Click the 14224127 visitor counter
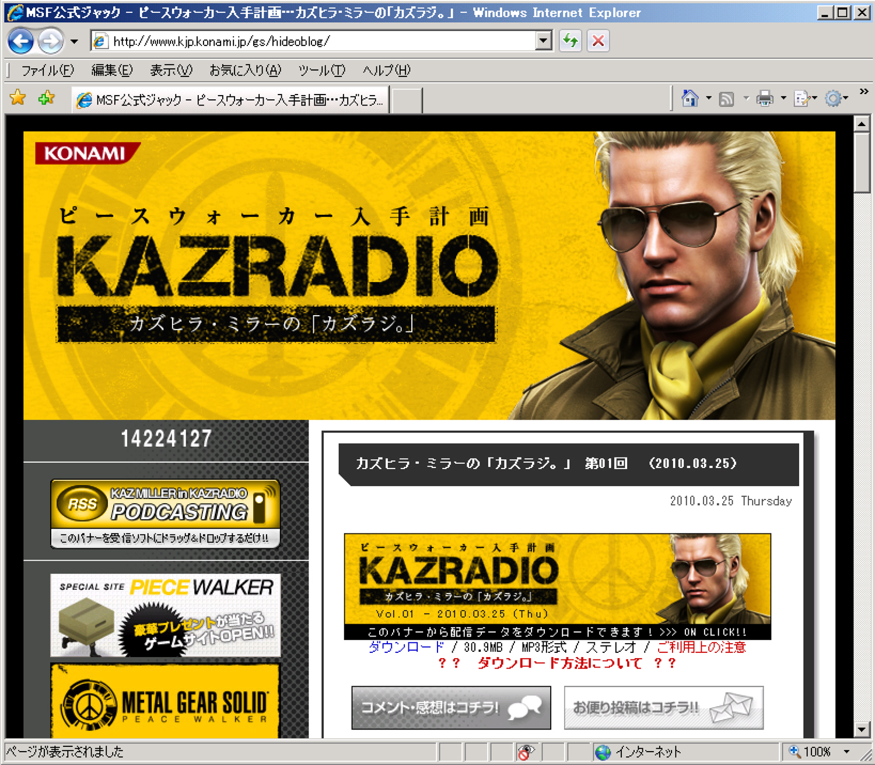The image size is (875, 765). tap(166, 439)
